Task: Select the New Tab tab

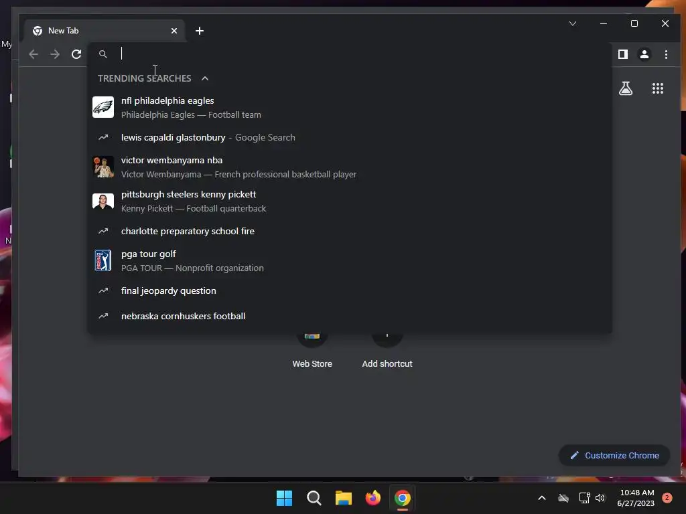Action: click(105, 31)
